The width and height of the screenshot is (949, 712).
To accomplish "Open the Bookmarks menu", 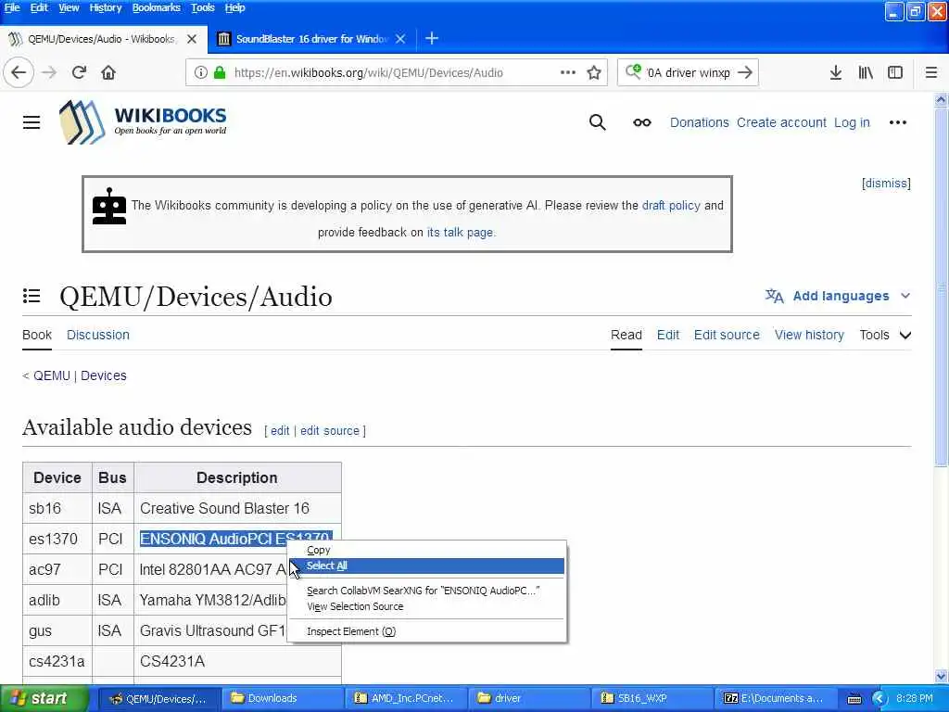I will (156, 7).
